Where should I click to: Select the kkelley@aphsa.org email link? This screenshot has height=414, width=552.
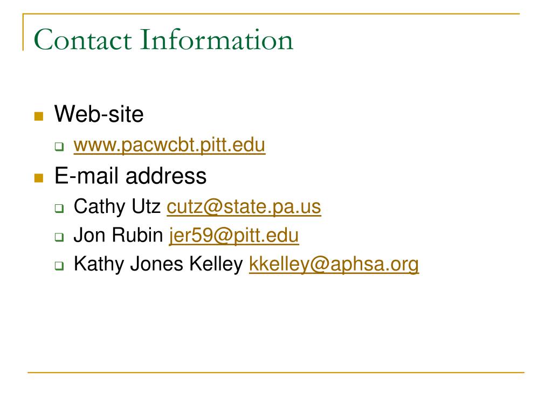(x=334, y=264)
